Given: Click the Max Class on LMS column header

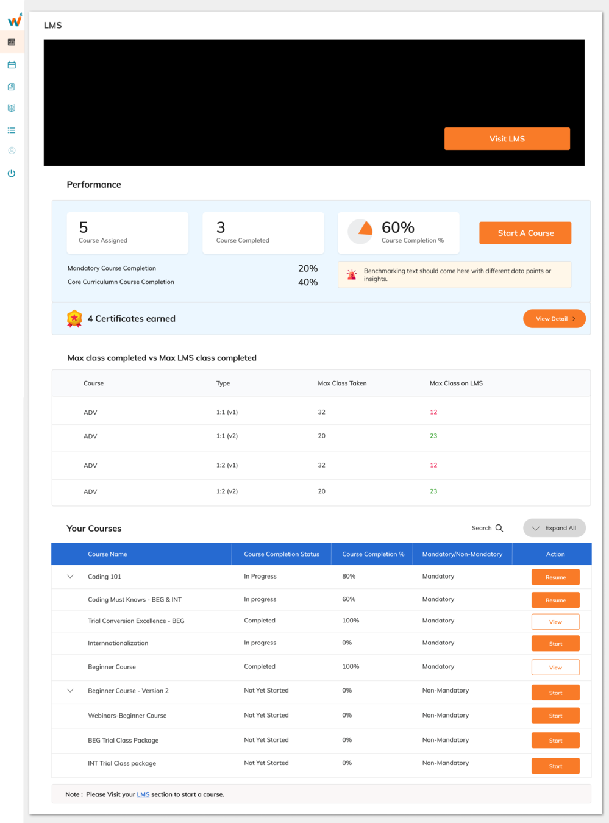Looking at the screenshot, I should (456, 383).
